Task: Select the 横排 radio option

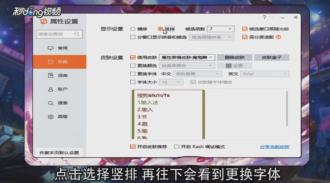Action: [x=133, y=29]
